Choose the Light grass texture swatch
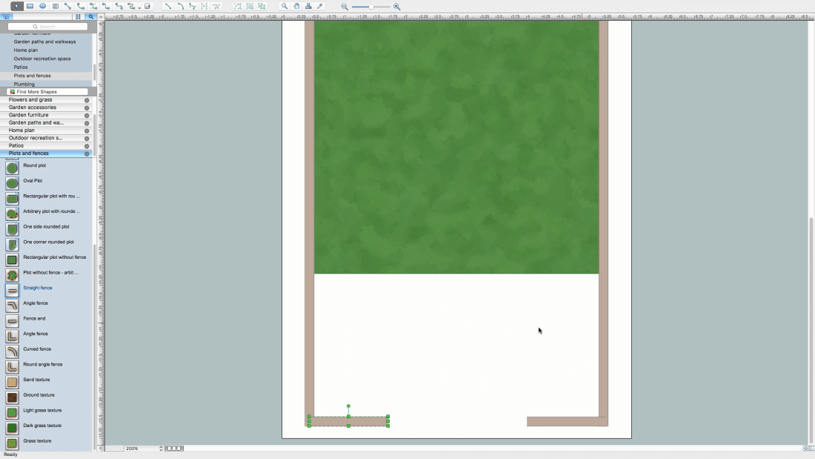This screenshot has height=459, width=815. pyautogui.click(x=12, y=413)
